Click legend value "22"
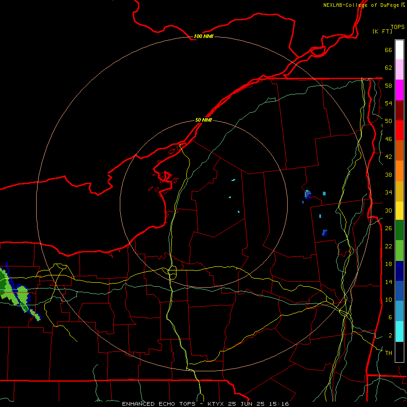This screenshot has width=407, height=407. [388, 246]
